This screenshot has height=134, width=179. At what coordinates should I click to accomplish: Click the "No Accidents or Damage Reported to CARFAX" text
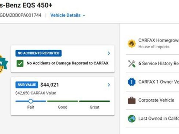[67, 63]
